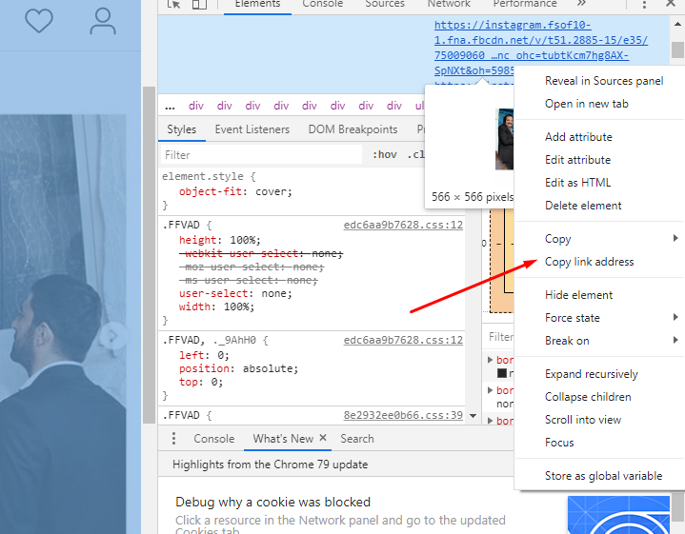This screenshot has height=534, width=685.
Task: Open edc6aa9b7628.css:12 link beside height rule
Action: pyautogui.click(x=403, y=225)
